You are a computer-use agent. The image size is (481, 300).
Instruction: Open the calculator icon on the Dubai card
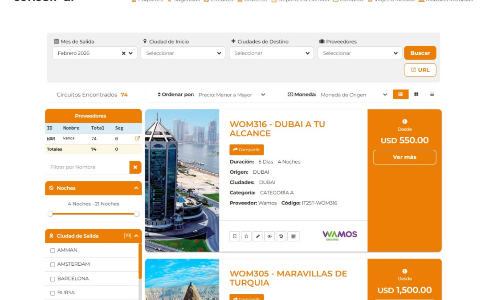click(x=293, y=236)
